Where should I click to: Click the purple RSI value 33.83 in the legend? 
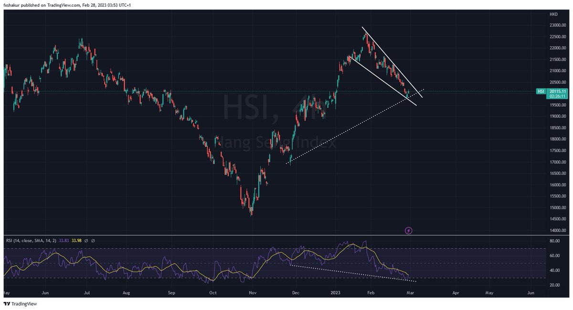tap(64, 241)
